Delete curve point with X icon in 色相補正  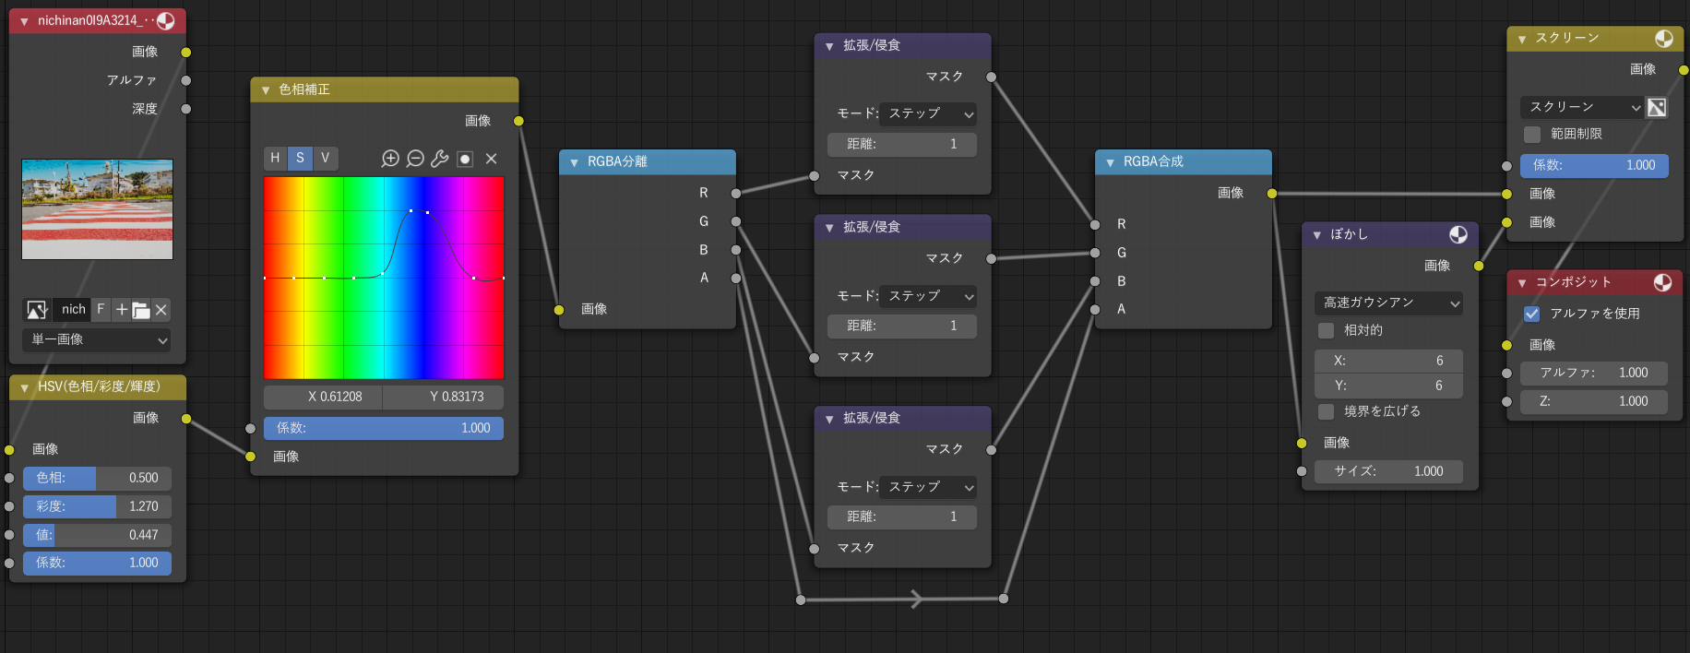[491, 159]
